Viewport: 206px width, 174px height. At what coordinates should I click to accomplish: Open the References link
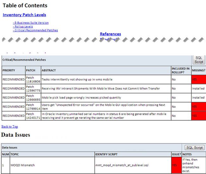(x=110, y=34)
